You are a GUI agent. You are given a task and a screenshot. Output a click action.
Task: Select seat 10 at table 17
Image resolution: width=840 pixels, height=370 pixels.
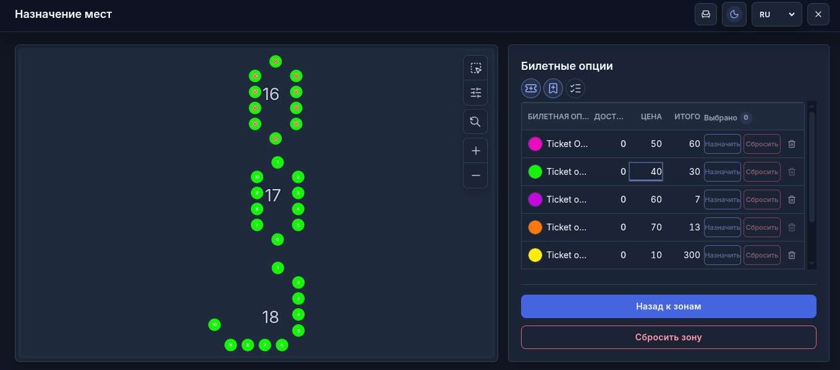[257, 177]
